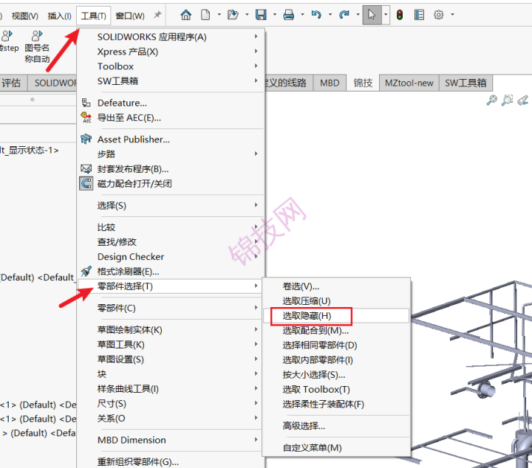
Task: Click the Asset Publisher icon
Action: click(86, 139)
